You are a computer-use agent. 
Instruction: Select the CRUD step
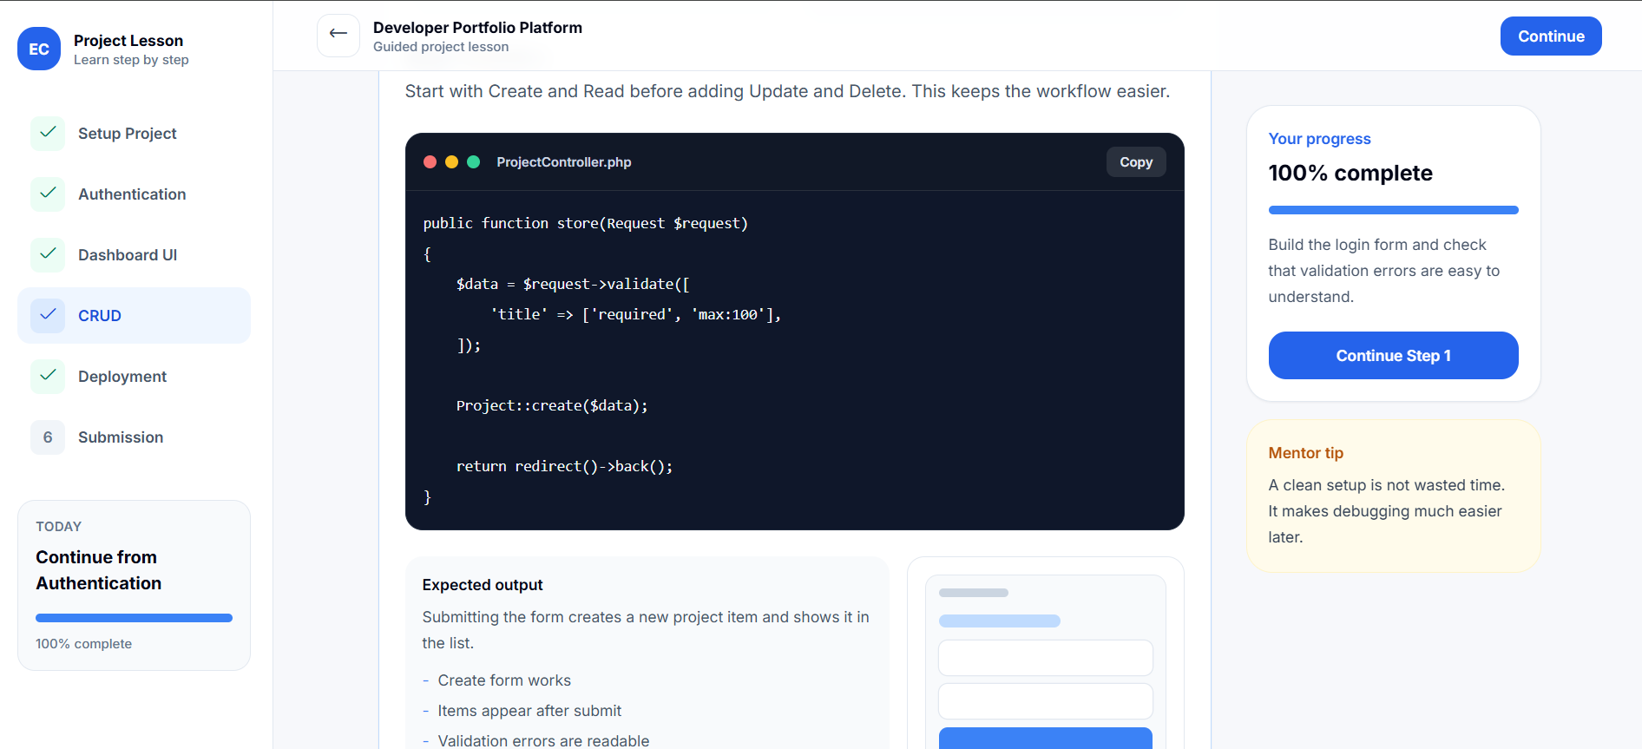click(134, 315)
